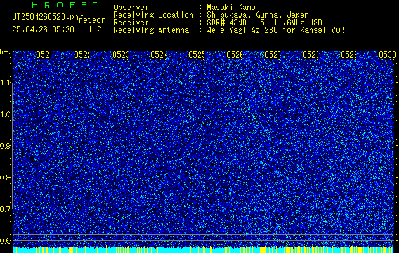Click the Observer label

tap(131, 8)
